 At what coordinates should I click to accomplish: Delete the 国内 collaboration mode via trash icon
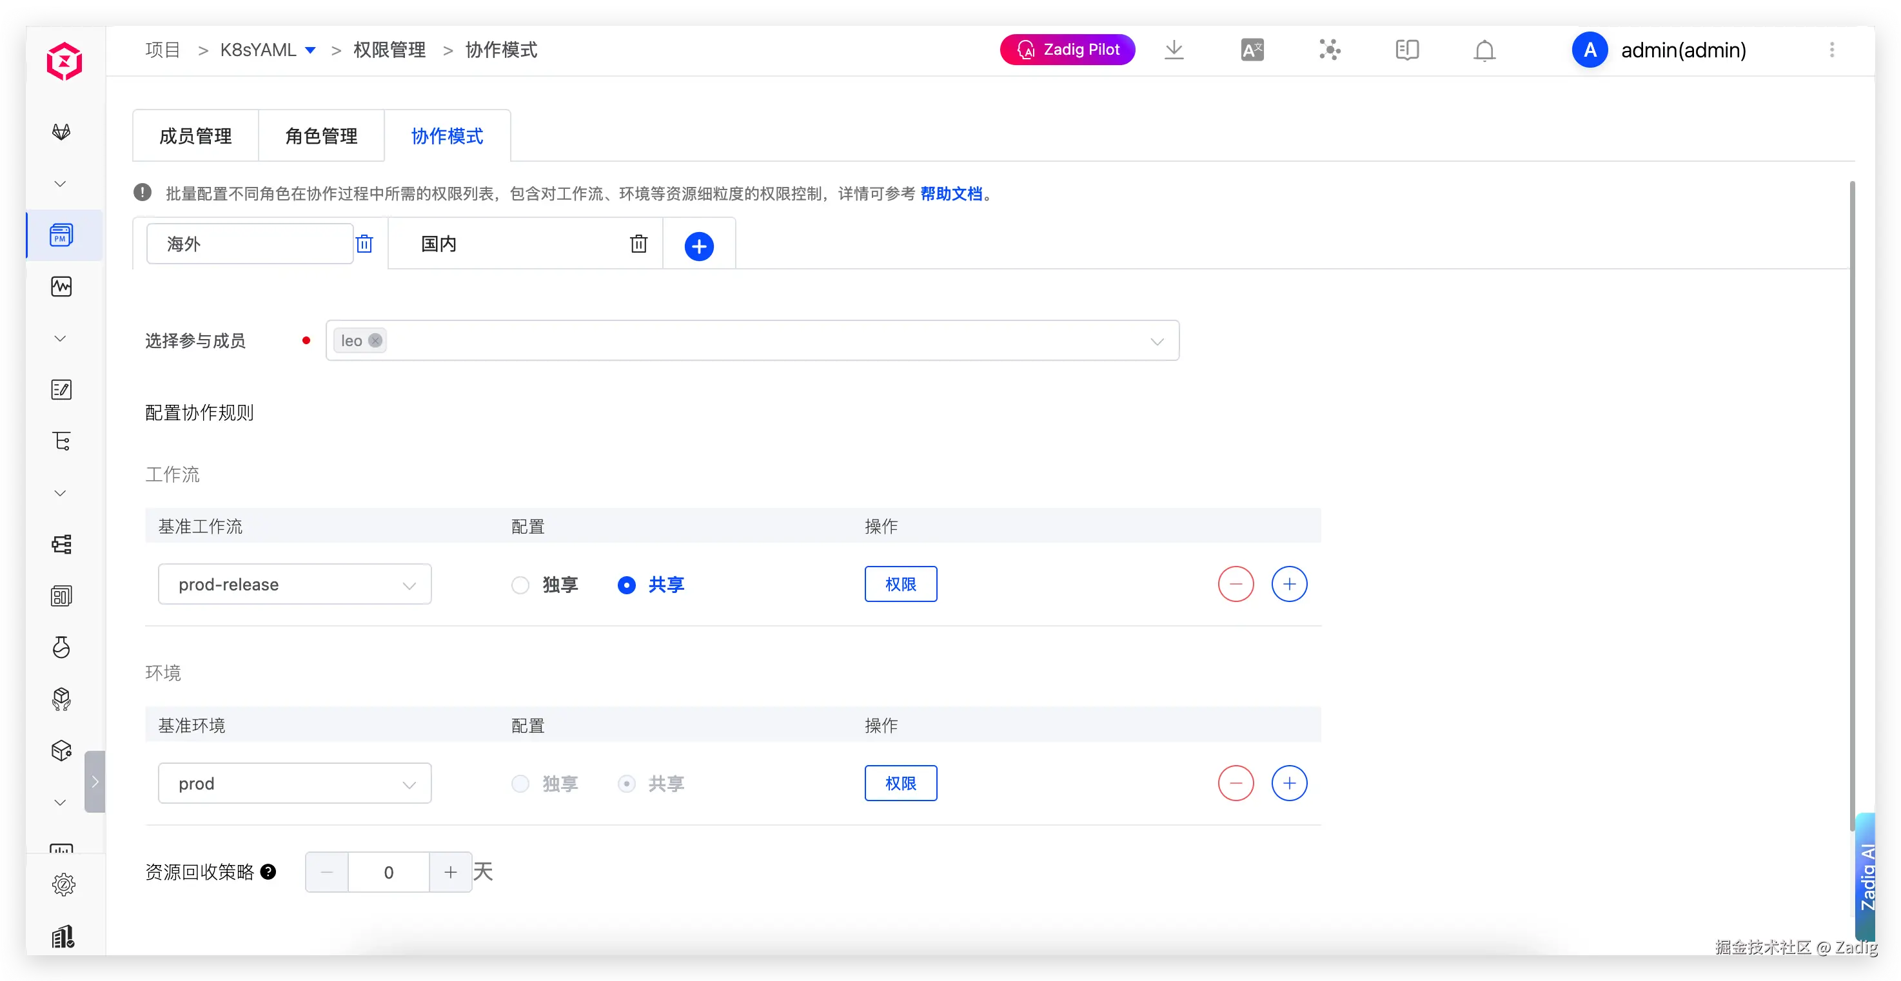point(638,244)
